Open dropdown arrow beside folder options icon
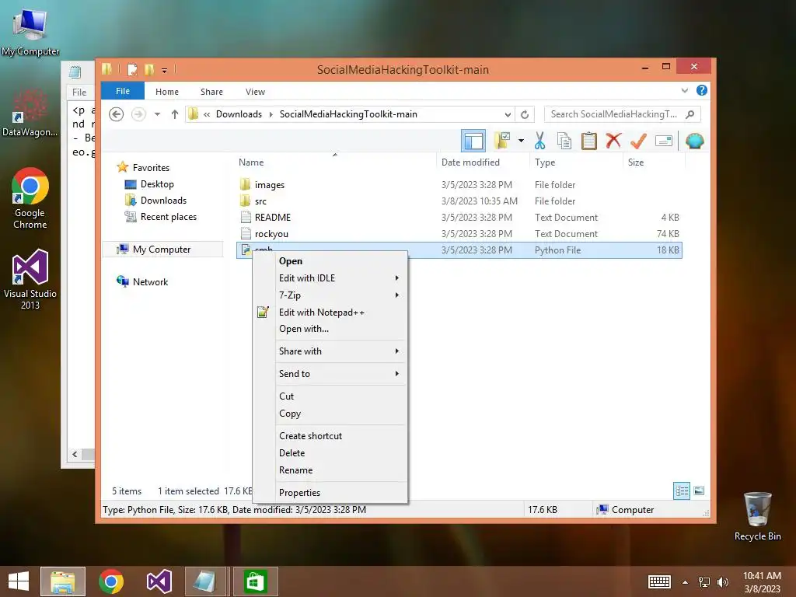 521,141
